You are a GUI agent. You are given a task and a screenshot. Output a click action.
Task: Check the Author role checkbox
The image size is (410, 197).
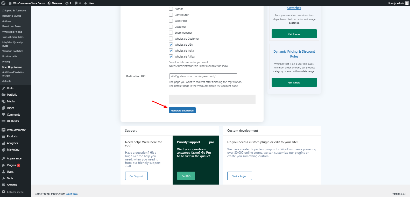coord(171,9)
